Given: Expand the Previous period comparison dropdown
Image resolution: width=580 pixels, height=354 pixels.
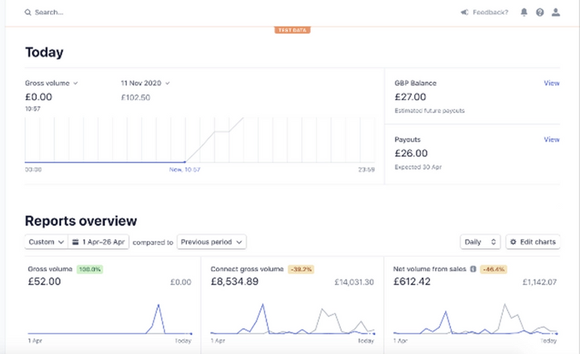Looking at the screenshot, I should click(x=212, y=242).
